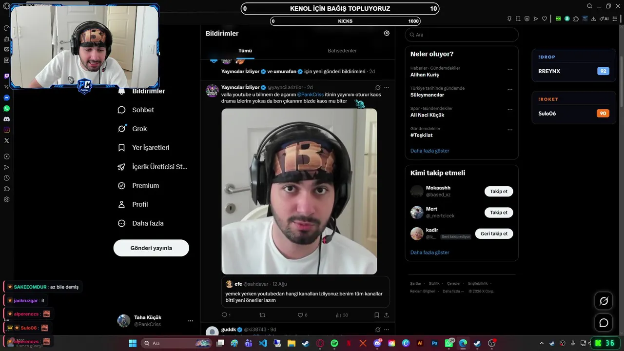Open Grok in navigation menu
The width and height of the screenshot is (624, 351).
pos(133,129)
